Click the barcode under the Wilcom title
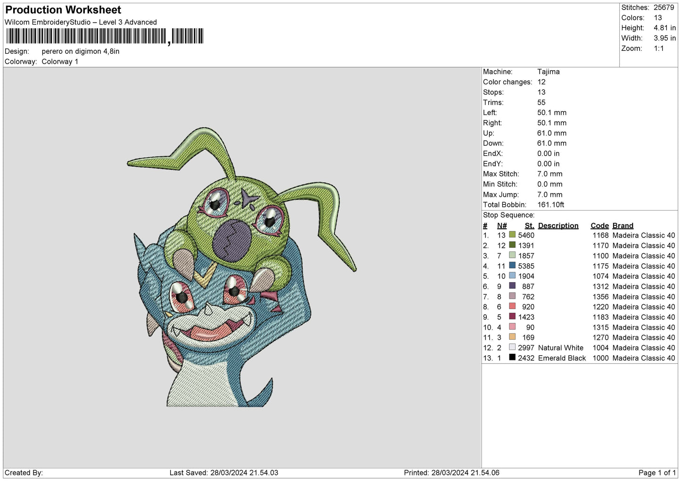This screenshot has height=481, width=681. point(105,36)
